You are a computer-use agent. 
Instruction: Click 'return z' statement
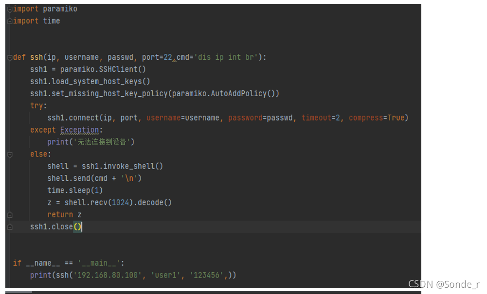(64, 215)
